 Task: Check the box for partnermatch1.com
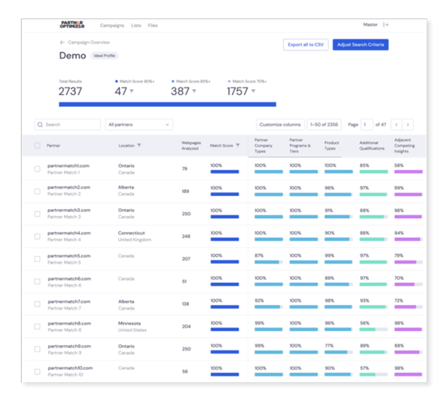37,169
